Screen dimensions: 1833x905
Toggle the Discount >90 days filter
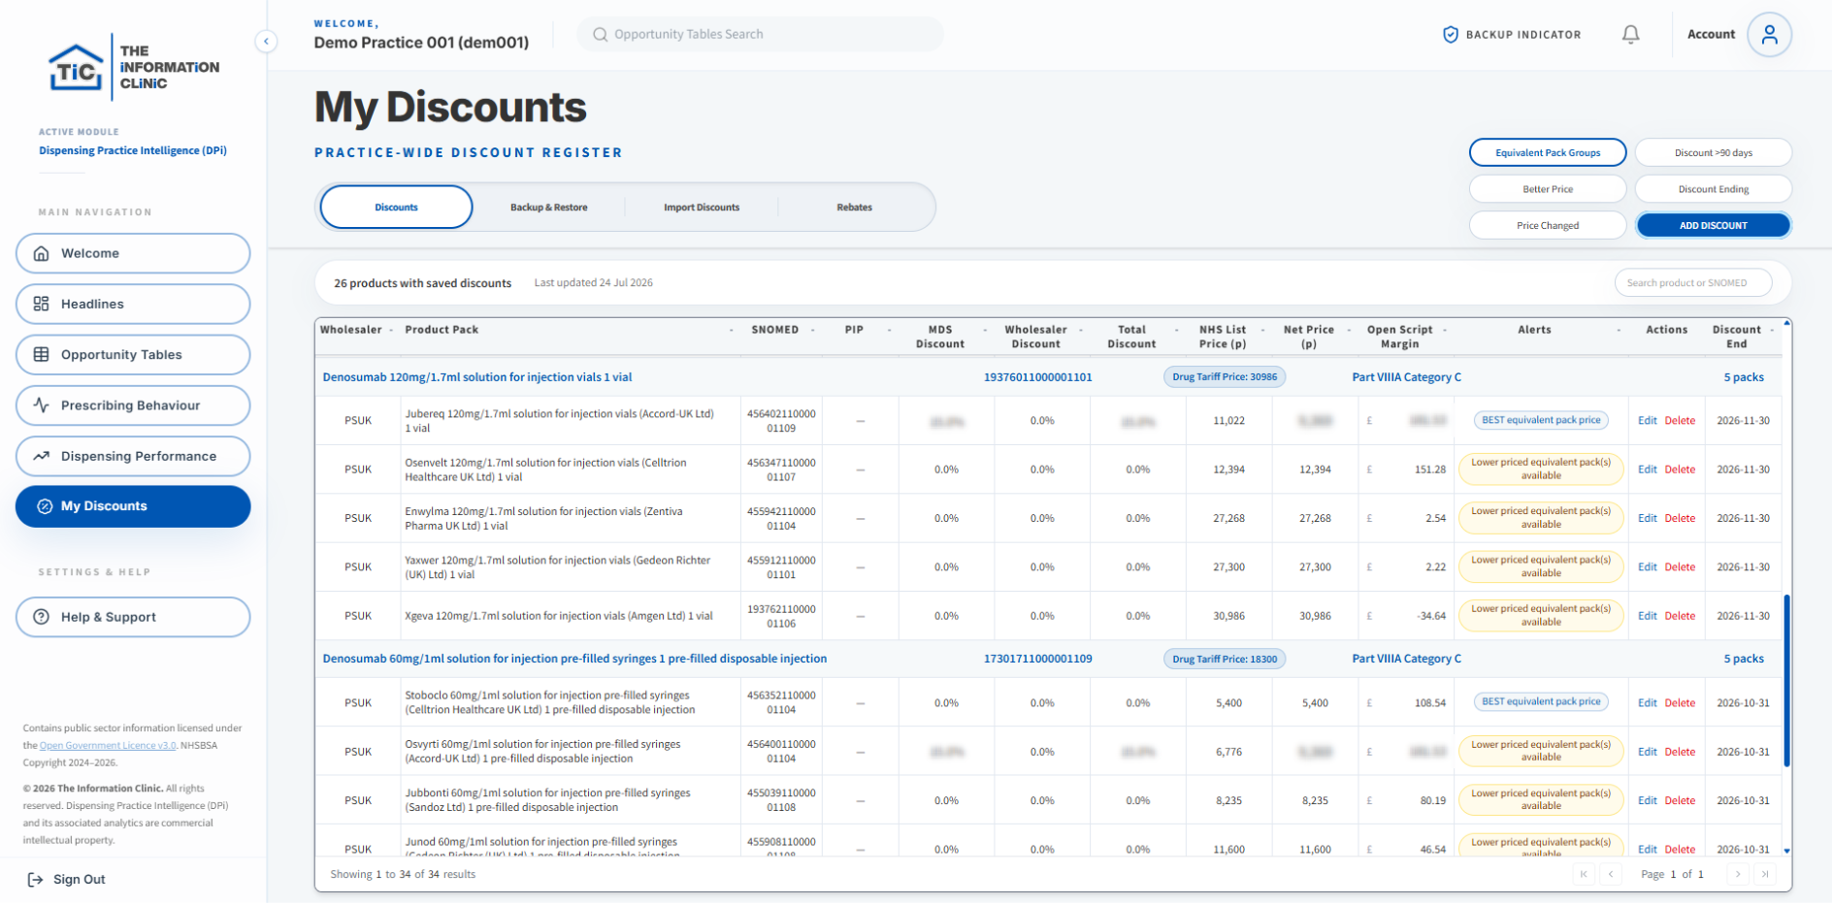(1714, 152)
